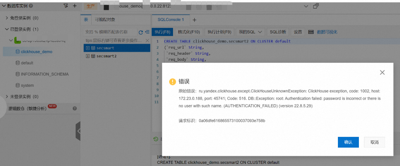Select clickhouse_demo database
The height and width of the screenshot is (166, 400).
tap(36, 52)
